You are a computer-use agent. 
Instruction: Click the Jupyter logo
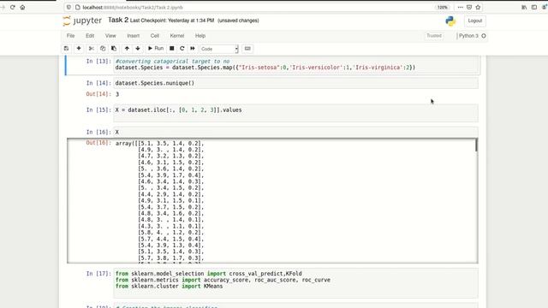tap(82, 21)
